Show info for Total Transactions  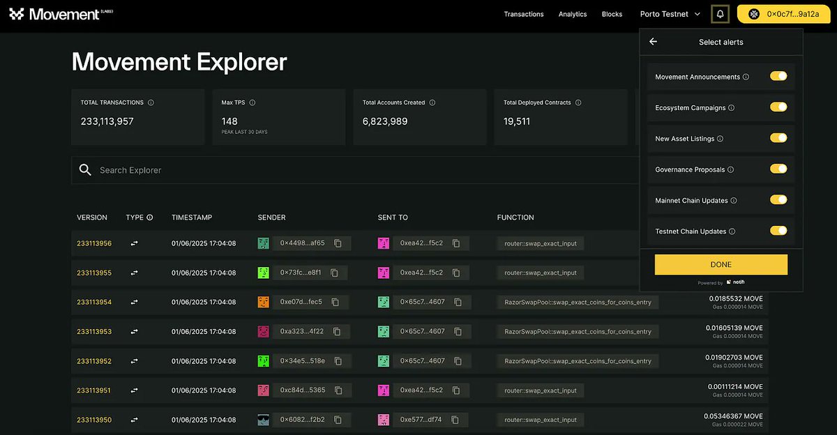[151, 102]
